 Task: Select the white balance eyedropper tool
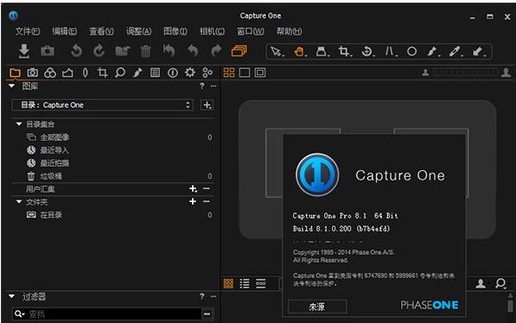455,52
